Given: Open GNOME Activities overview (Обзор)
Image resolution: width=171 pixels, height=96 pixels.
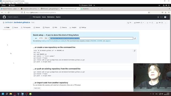Looking at the screenshot, I should pos(3,5).
